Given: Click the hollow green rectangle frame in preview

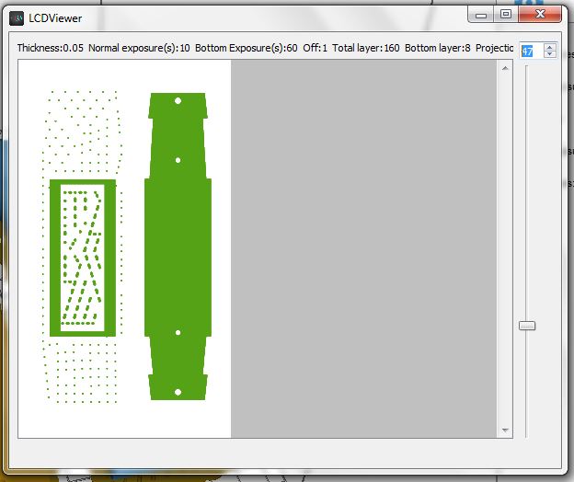Looking at the screenshot, I should pos(55,258).
